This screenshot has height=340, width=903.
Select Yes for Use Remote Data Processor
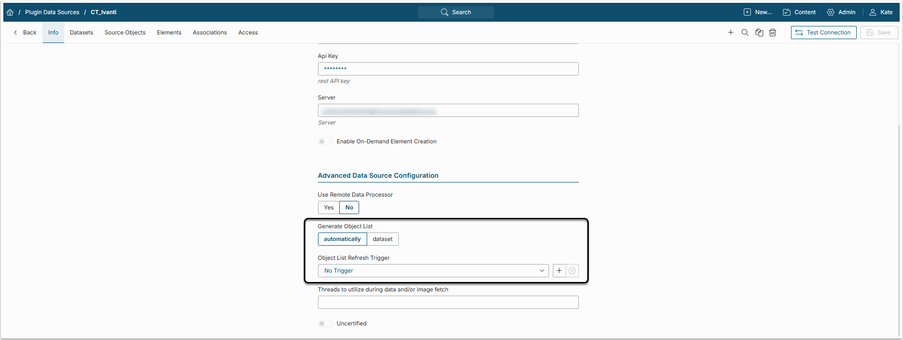329,207
